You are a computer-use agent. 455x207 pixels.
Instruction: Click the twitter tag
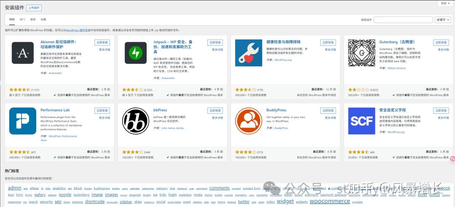tap(244, 202)
